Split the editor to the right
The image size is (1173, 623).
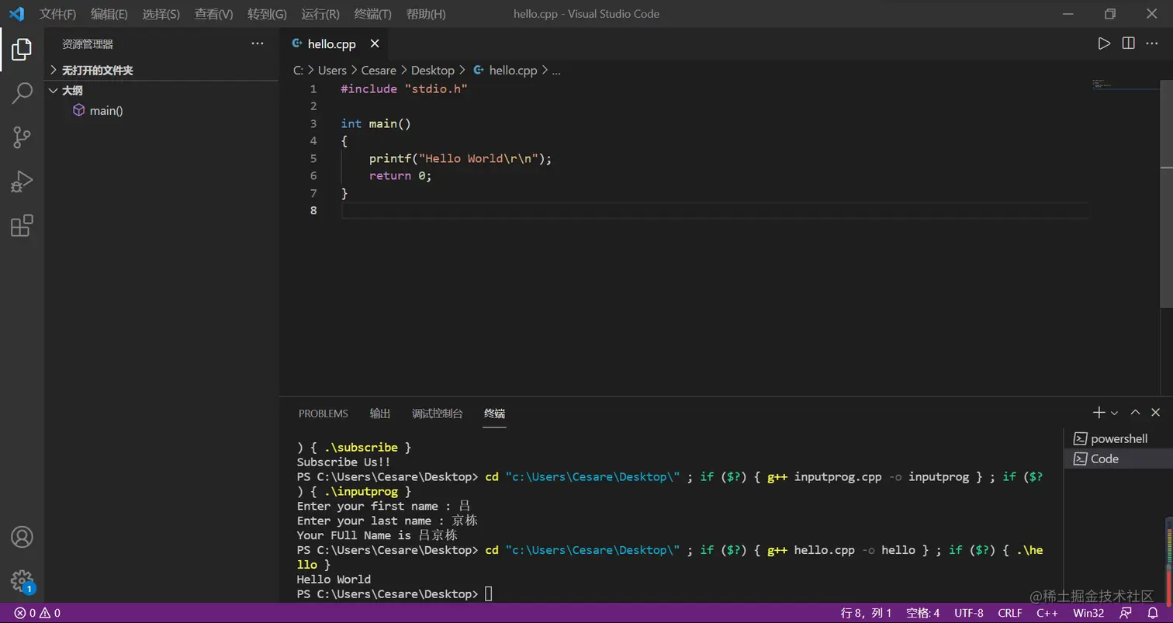pyautogui.click(x=1128, y=43)
